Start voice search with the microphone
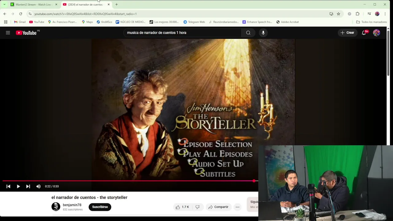Image resolution: width=393 pixels, height=221 pixels. point(263,33)
